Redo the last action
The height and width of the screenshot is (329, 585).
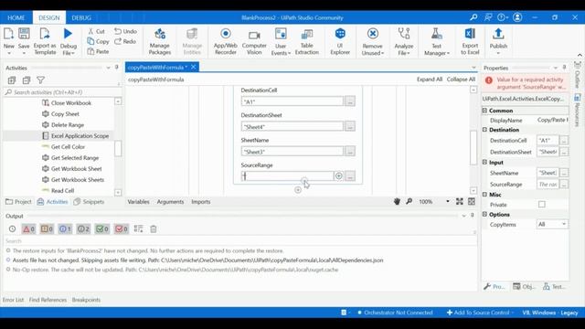(125, 41)
